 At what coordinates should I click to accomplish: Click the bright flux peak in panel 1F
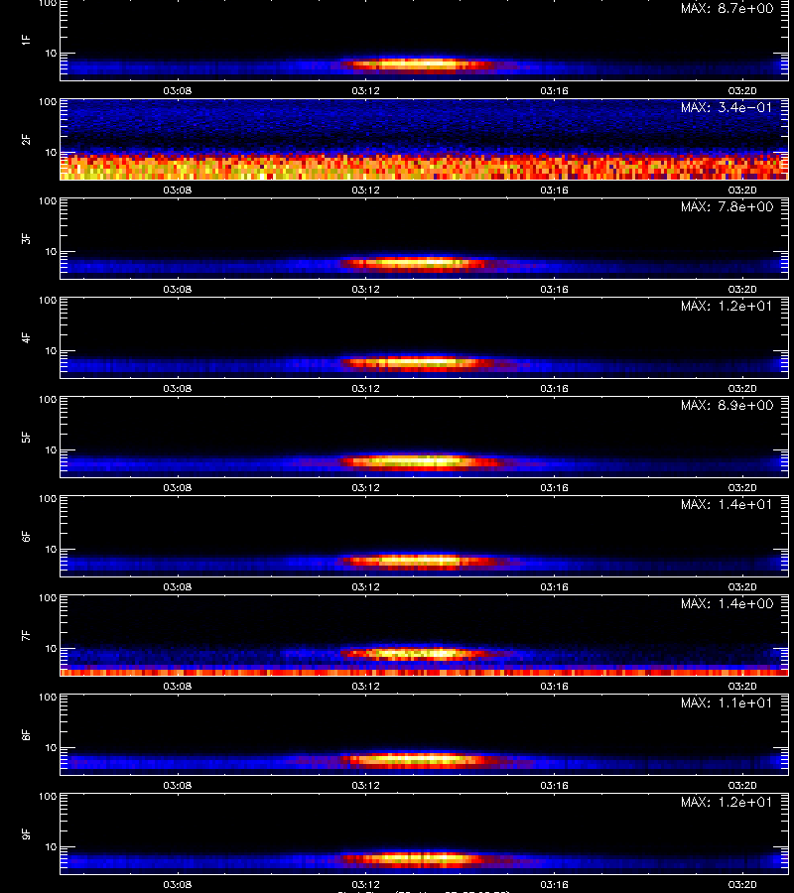(x=419, y=64)
